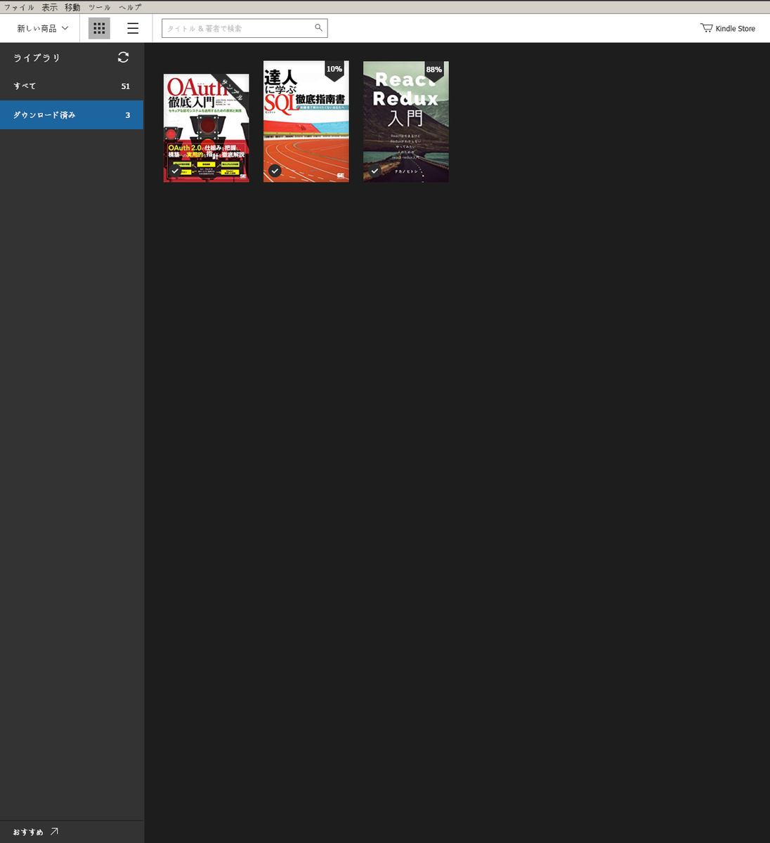
Task: Open the ファイル menu
Action: click(19, 7)
